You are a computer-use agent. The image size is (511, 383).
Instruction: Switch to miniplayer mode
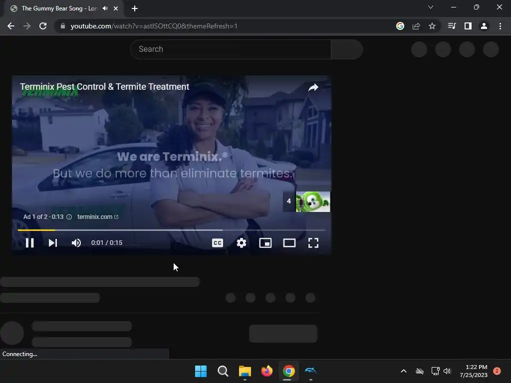(265, 243)
